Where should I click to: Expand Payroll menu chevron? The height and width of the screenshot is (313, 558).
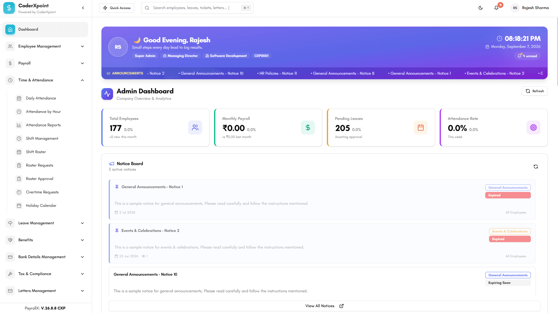pos(82,63)
